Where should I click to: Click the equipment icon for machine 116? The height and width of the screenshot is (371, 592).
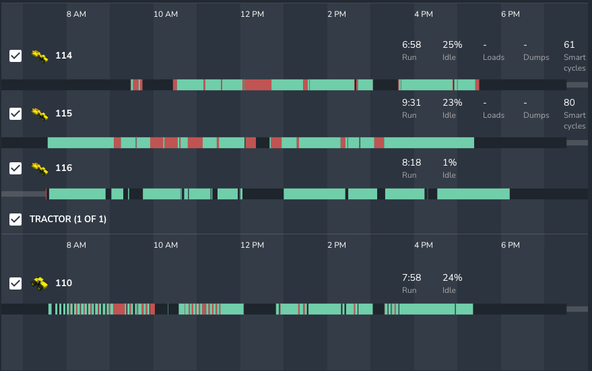coord(40,168)
